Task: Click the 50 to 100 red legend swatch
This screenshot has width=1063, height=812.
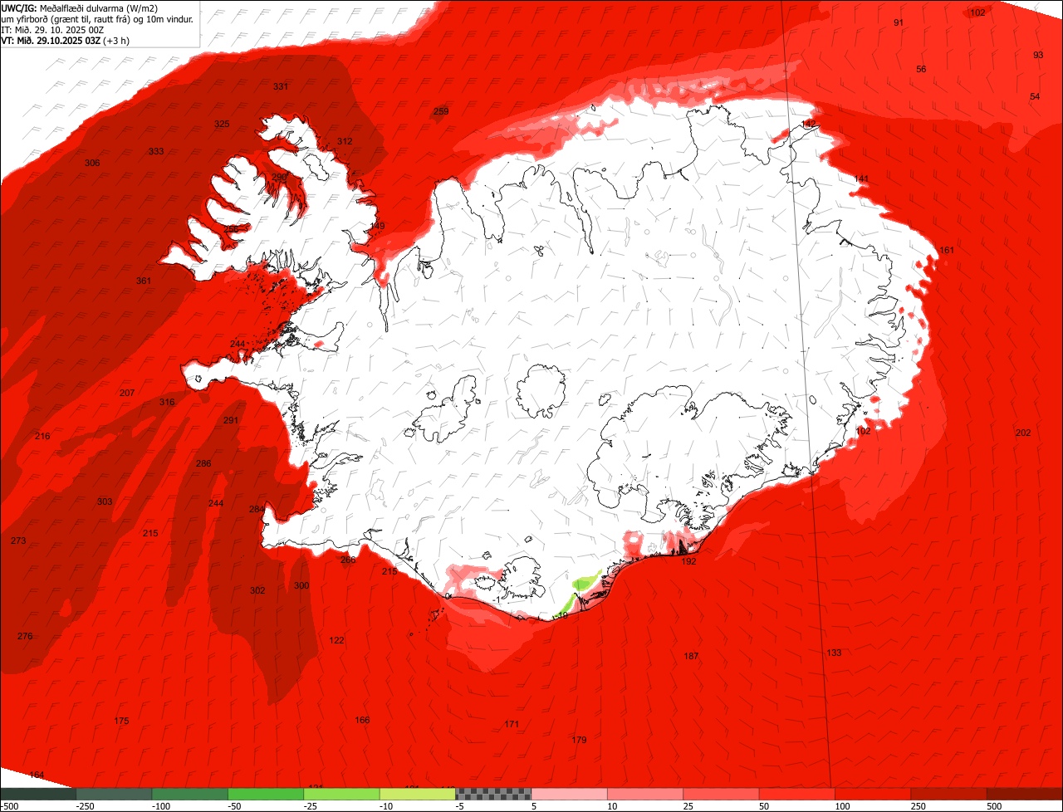Action: (796, 794)
